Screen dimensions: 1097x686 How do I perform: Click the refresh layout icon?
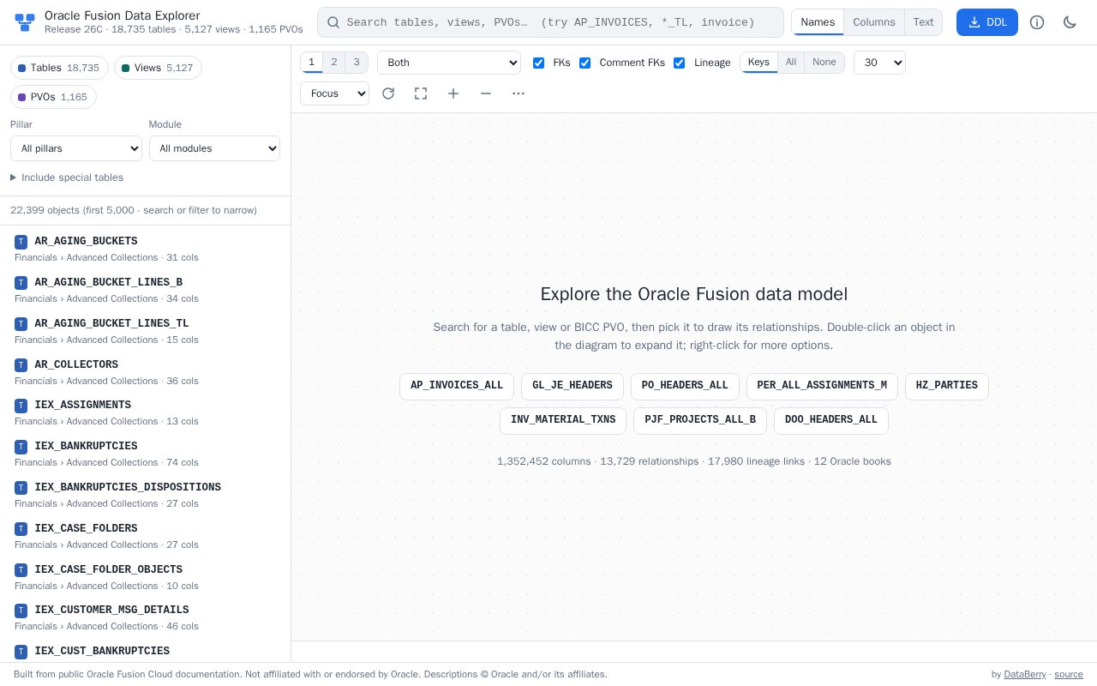click(388, 93)
